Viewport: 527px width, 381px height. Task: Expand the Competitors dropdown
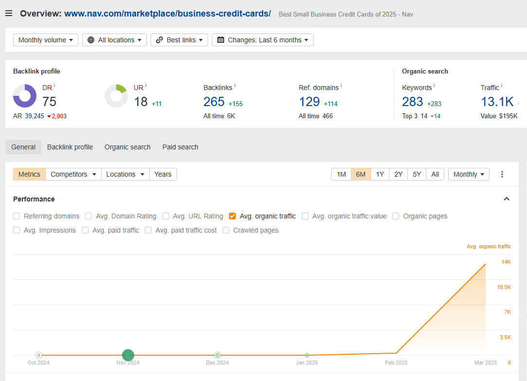[x=73, y=174]
